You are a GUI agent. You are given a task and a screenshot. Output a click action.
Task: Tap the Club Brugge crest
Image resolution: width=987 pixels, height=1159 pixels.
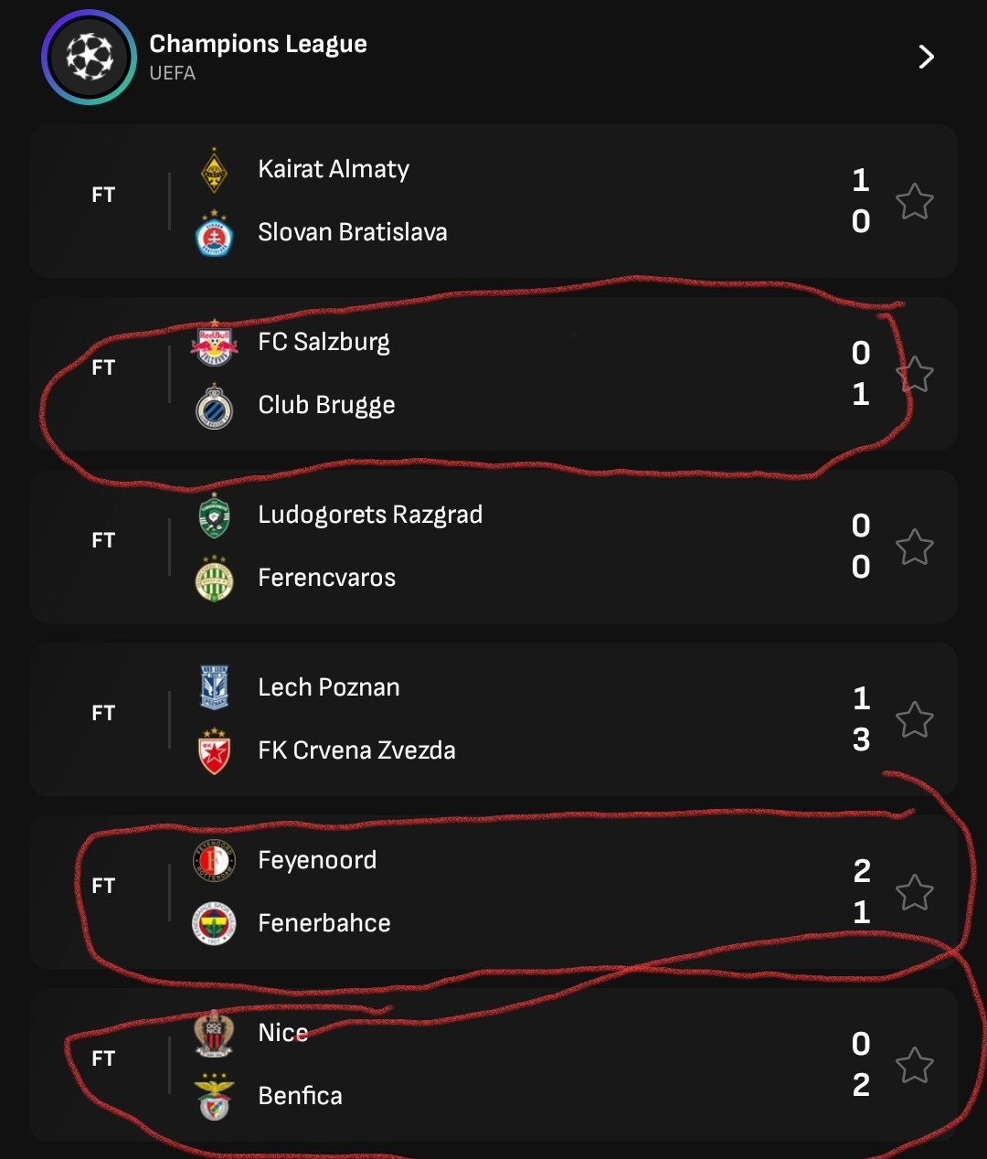pyautogui.click(x=214, y=406)
